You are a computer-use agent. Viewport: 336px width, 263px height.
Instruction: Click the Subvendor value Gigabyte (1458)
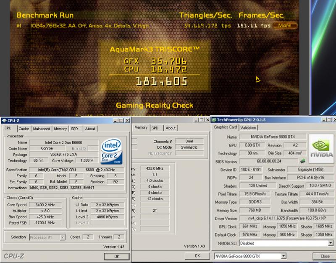(310, 170)
